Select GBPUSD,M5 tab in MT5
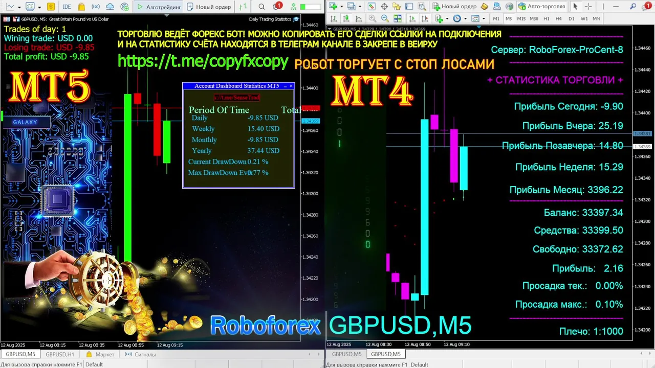Screen dimensions: 655x368 pos(20,354)
